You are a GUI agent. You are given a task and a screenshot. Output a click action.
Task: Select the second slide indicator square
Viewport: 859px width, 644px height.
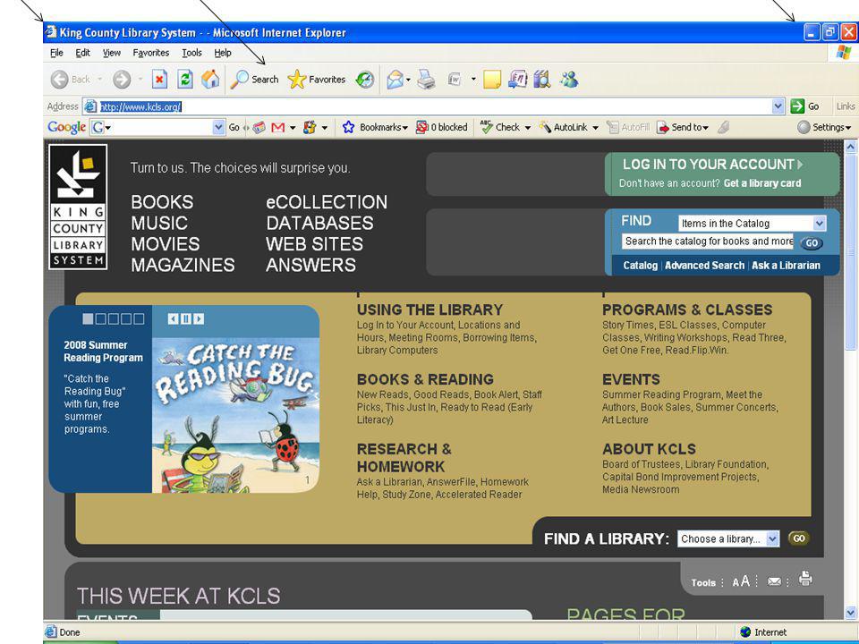(x=101, y=318)
